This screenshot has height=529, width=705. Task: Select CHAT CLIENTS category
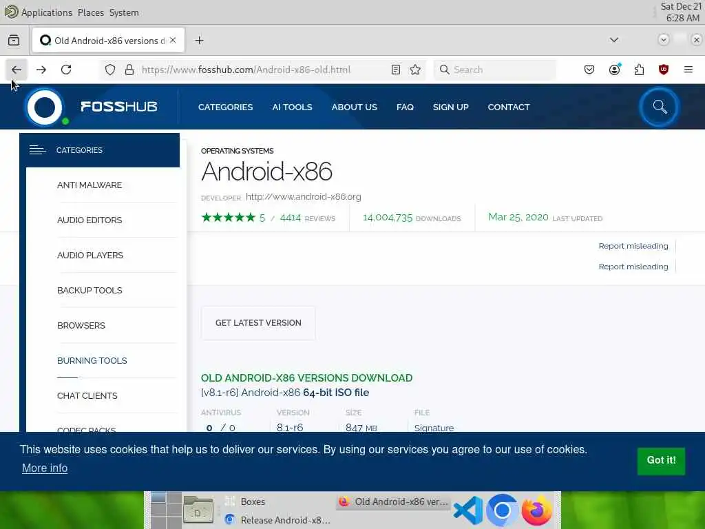tap(87, 395)
